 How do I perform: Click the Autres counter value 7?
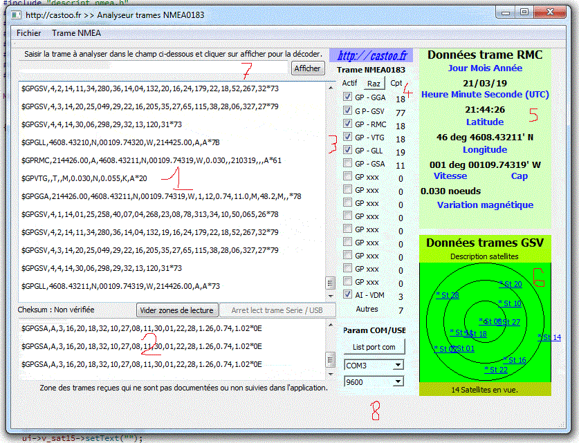(401, 311)
